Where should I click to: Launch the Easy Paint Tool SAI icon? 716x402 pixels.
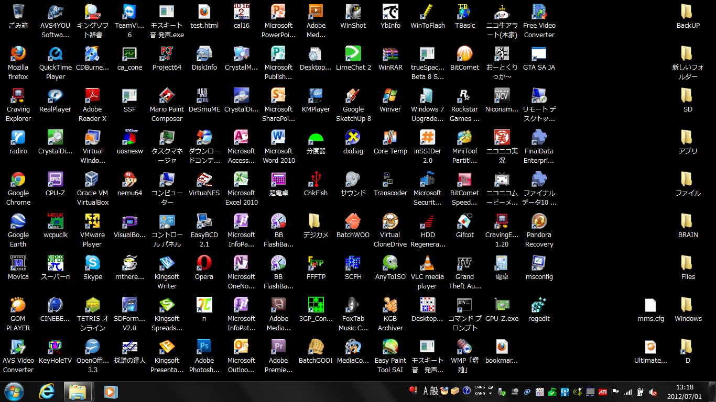pos(390,356)
